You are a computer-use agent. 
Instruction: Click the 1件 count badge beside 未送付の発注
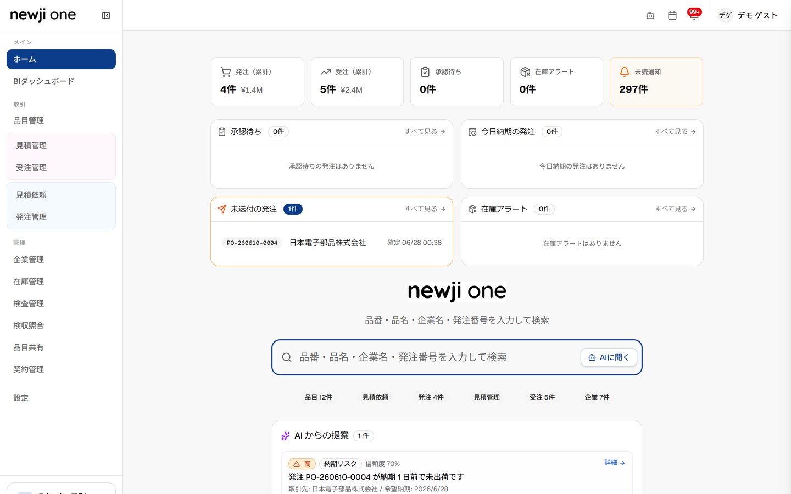293,209
